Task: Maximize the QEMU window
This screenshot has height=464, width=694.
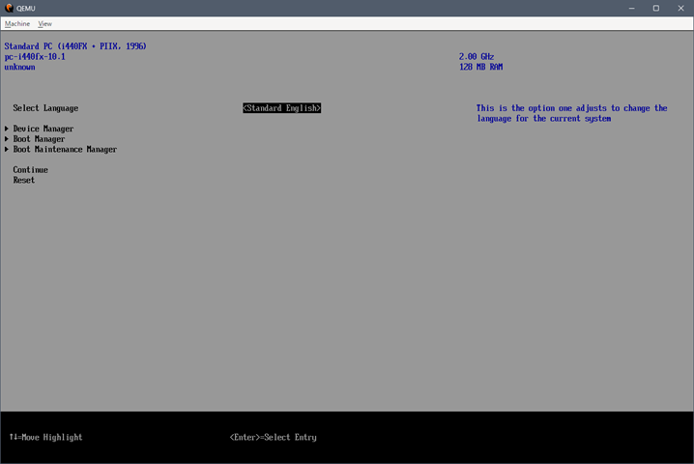Action: (655, 8)
